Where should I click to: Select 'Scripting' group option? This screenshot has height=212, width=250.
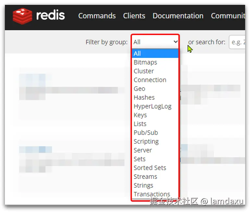(x=155, y=141)
